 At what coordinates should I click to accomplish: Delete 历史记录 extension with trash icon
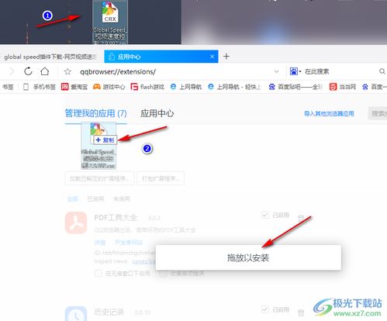(301, 312)
